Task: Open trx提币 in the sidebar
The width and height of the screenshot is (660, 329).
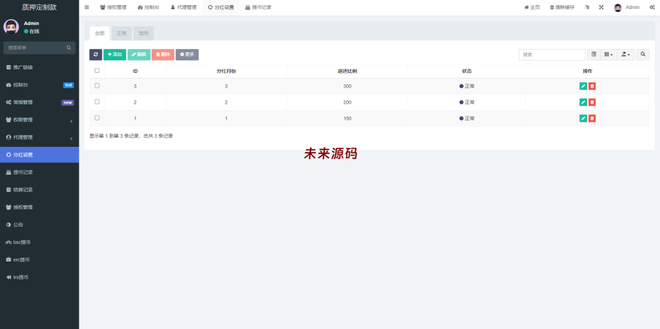Action: point(39,277)
